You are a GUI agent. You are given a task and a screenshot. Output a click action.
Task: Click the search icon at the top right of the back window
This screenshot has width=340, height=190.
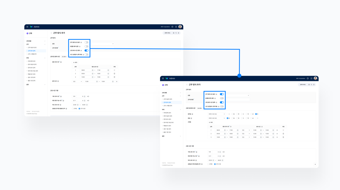pyautogui.click(x=176, y=33)
